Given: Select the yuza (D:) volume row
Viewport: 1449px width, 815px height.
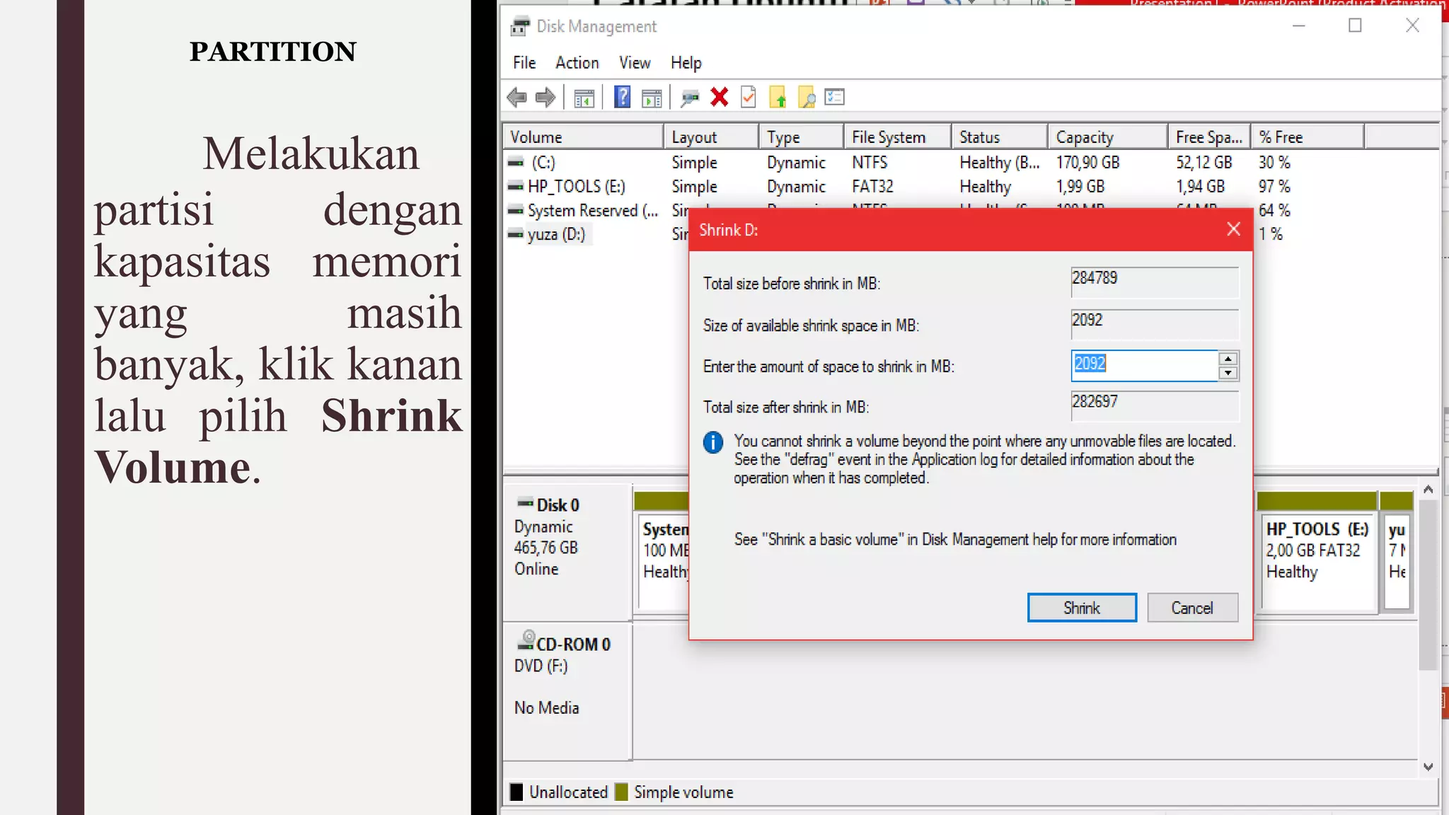Looking at the screenshot, I should [556, 234].
